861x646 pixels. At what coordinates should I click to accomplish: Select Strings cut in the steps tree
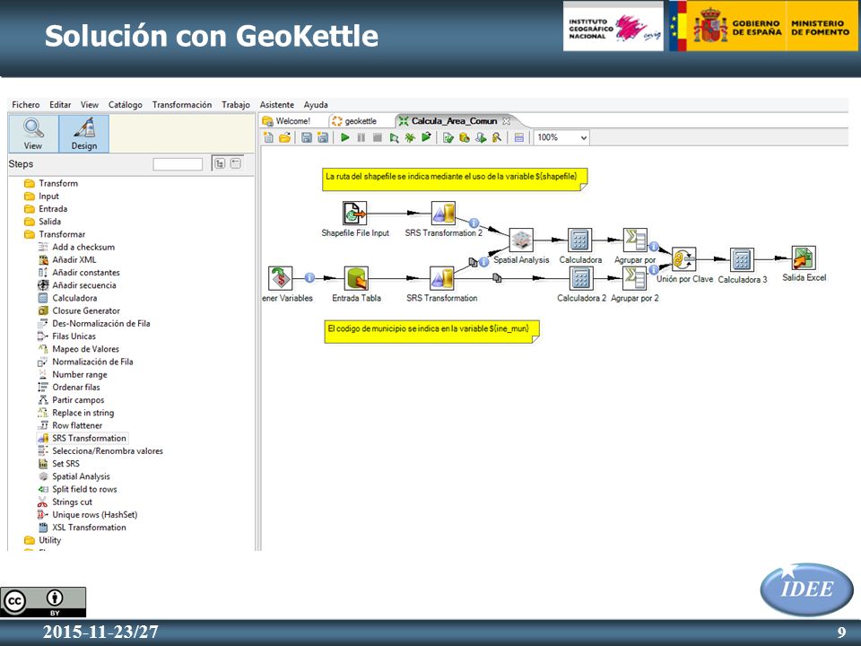point(65,502)
